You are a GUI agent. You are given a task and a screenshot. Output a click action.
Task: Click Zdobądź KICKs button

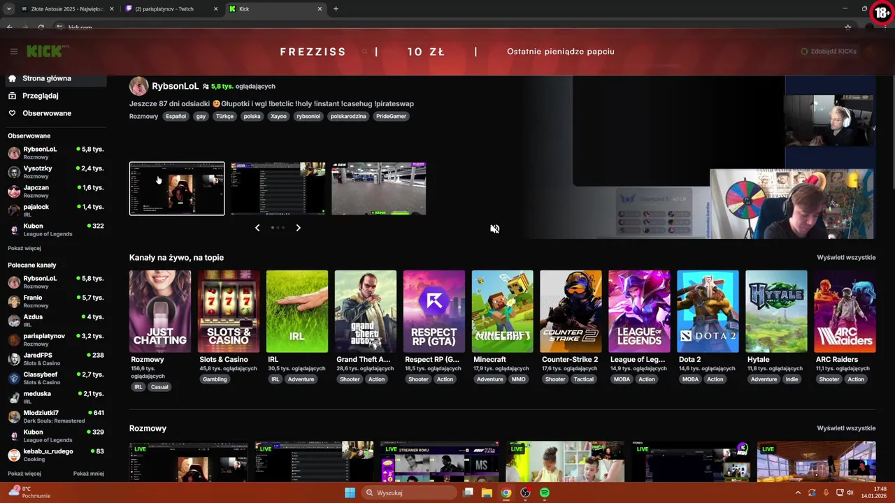tap(829, 51)
